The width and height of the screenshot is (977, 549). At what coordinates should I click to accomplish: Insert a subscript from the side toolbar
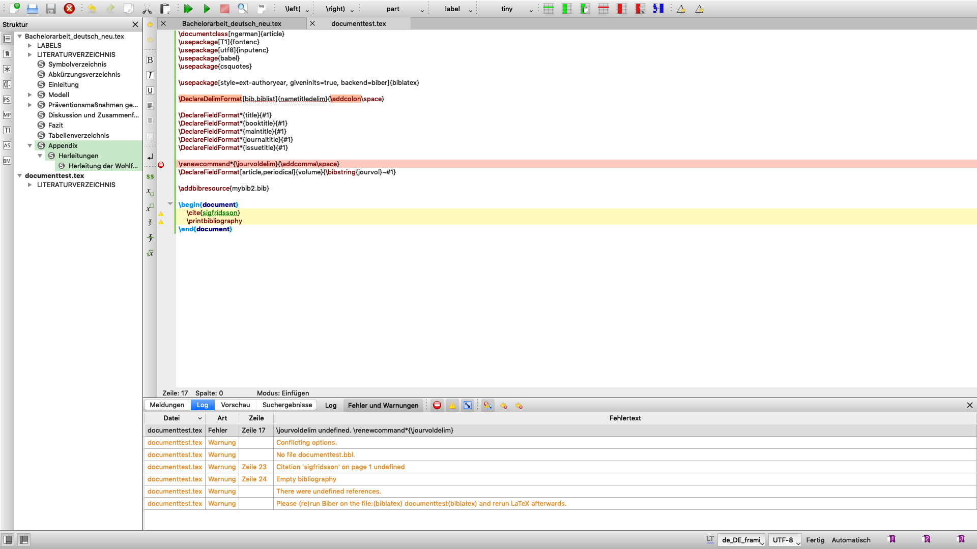tap(150, 192)
